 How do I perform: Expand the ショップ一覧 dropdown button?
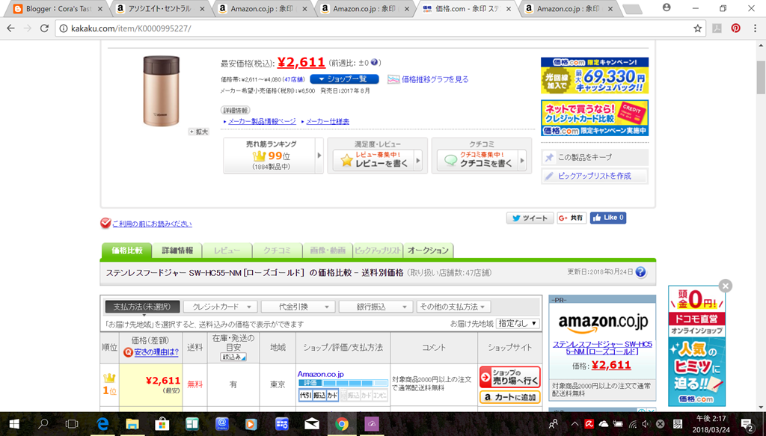[344, 79]
